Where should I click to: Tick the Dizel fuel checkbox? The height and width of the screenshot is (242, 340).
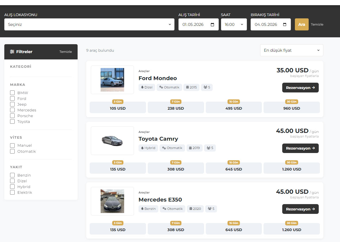(x=12, y=181)
